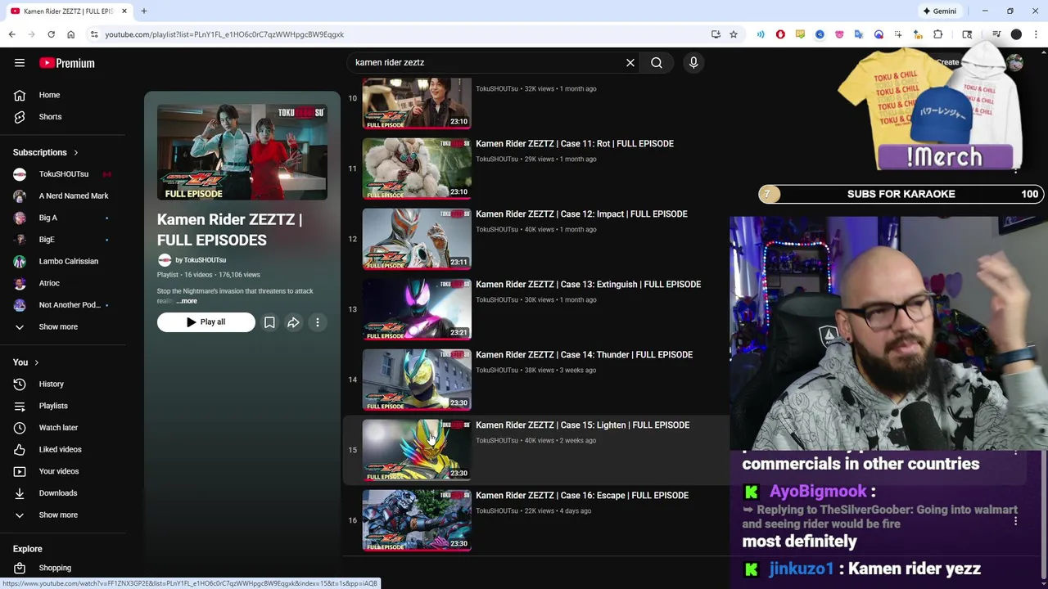The height and width of the screenshot is (589, 1048).
Task: Expand the Subscriptions section chevron
Action: click(76, 152)
